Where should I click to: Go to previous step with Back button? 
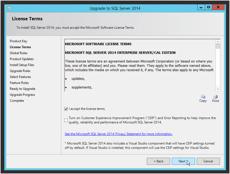(x=158, y=161)
